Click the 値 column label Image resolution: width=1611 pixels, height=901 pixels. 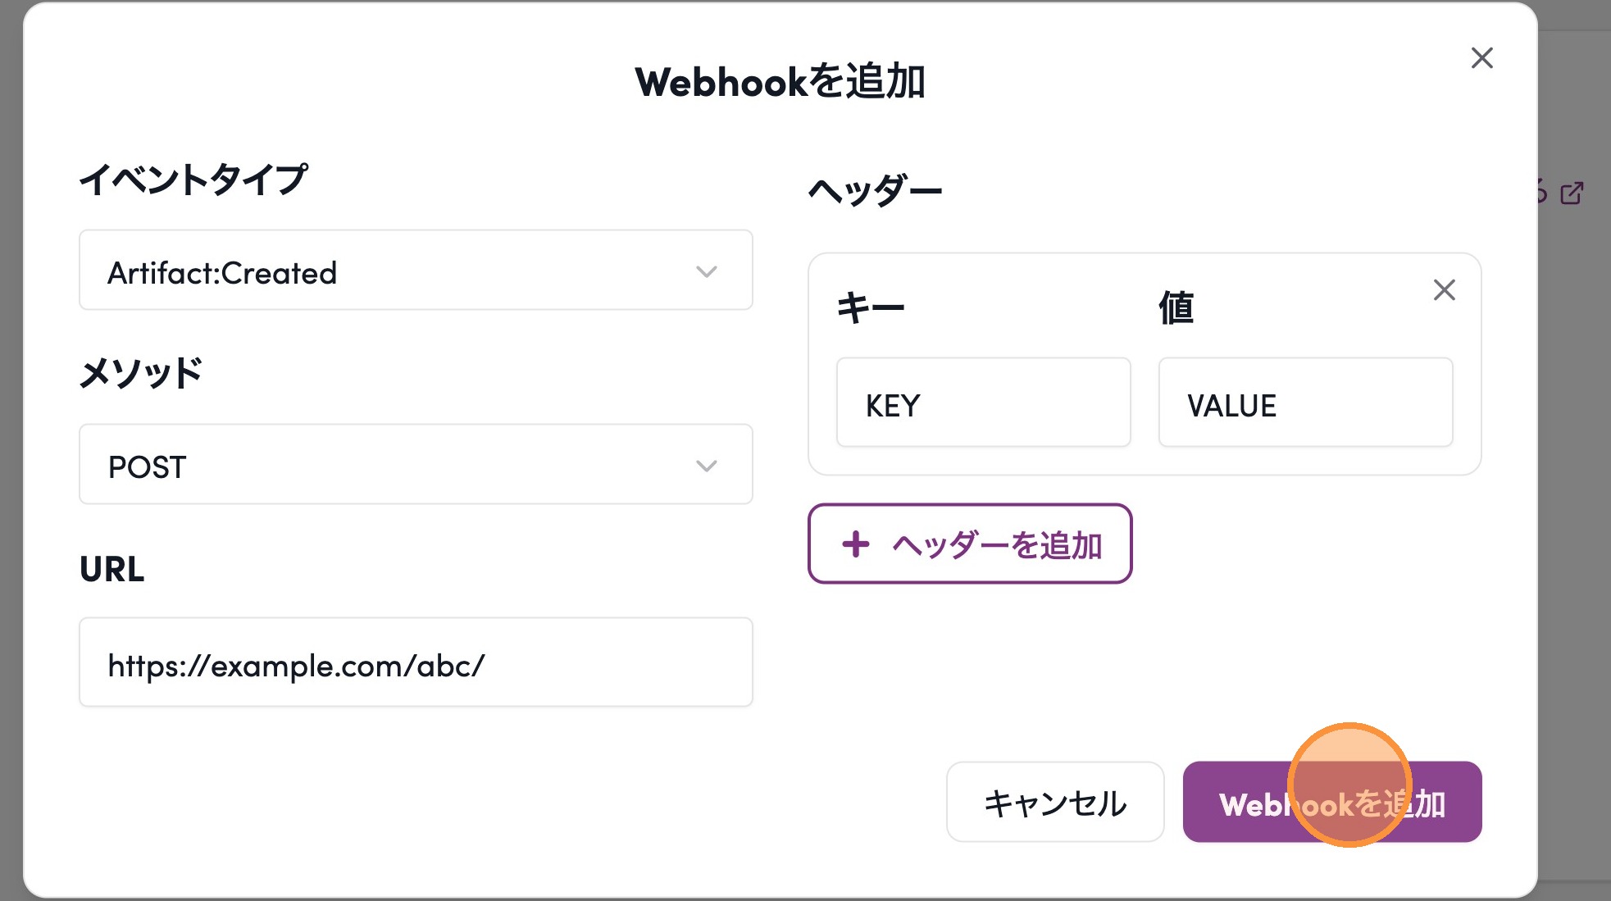(1176, 308)
